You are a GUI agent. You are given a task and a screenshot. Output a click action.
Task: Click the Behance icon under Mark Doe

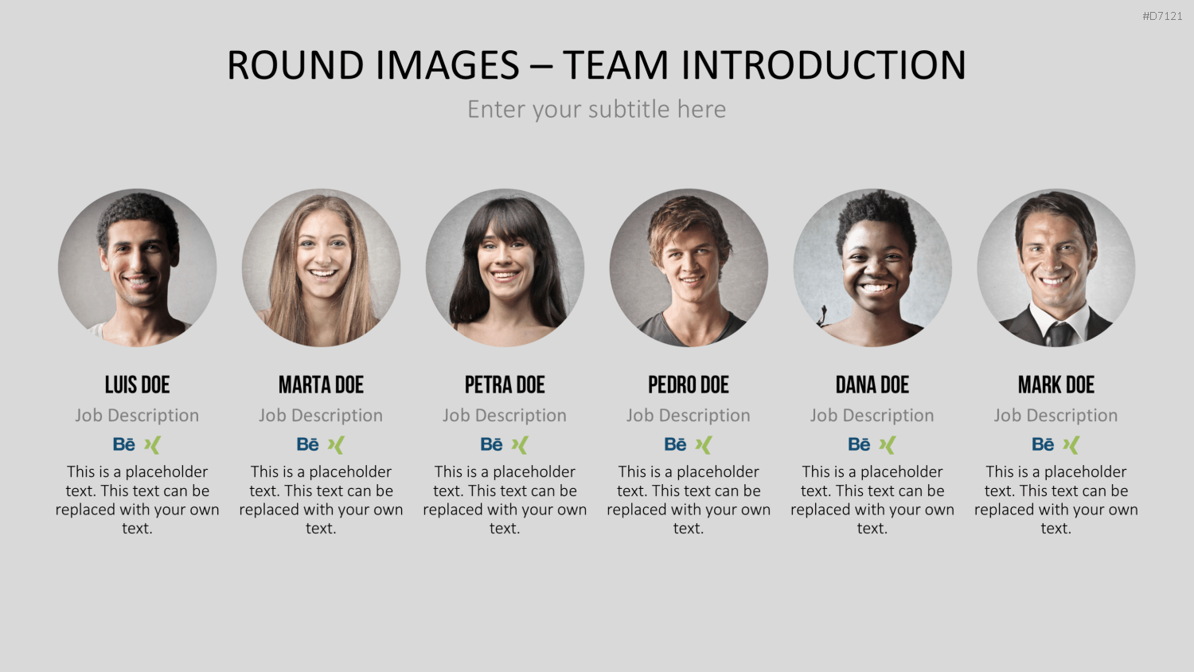point(1044,444)
